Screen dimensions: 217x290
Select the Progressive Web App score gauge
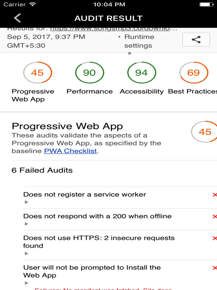pos(38,73)
